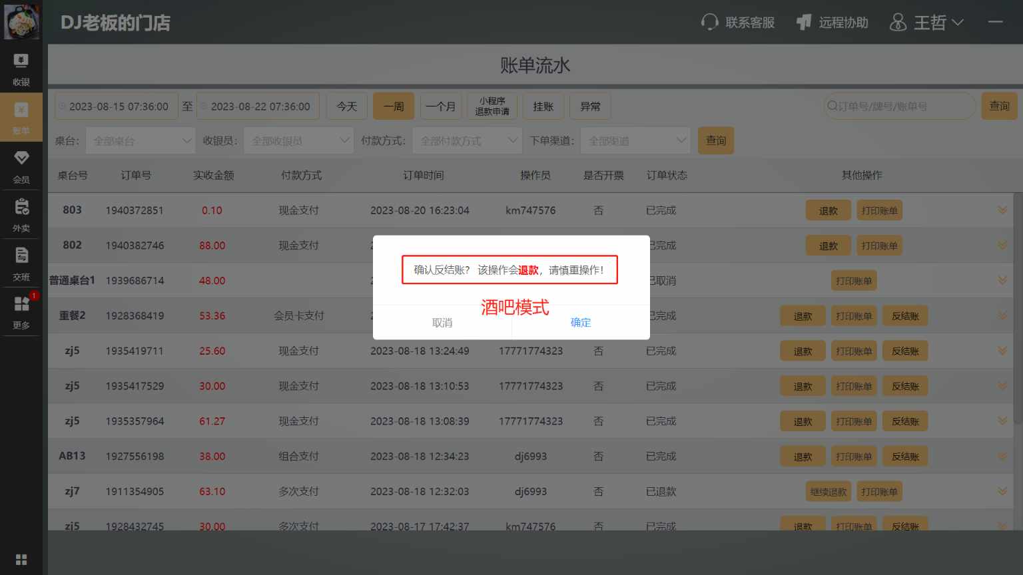This screenshot has height=575, width=1023.
Task: Select operator km747576 in table 803 row
Action: [530, 210]
